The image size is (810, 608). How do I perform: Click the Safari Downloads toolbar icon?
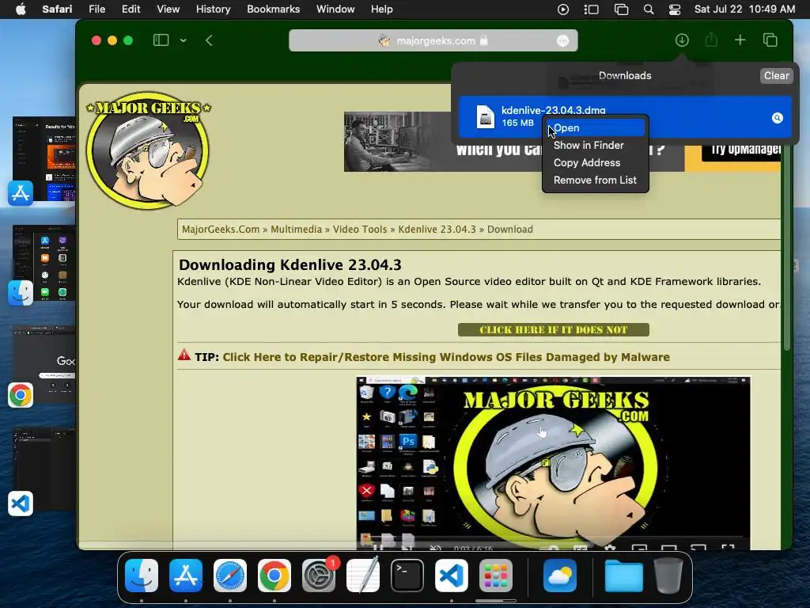point(682,40)
